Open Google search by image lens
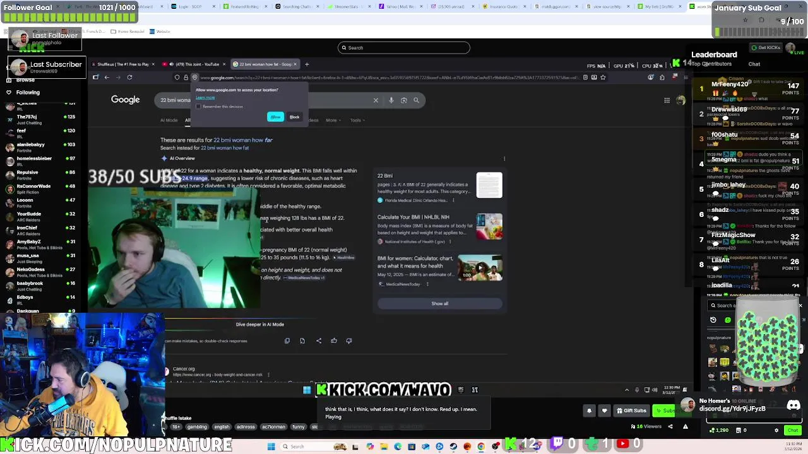The width and height of the screenshot is (808, 454). (x=404, y=100)
